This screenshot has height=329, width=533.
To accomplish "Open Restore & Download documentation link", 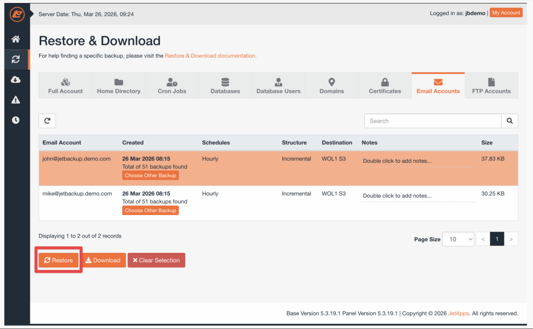I will 210,56.
